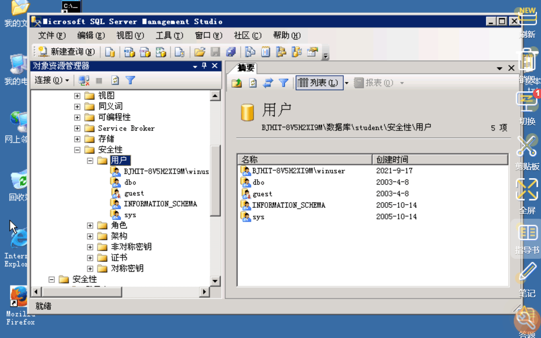Refresh the Object Explorer tree
Image resolution: width=541 pixels, height=338 pixels.
(115, 81)
